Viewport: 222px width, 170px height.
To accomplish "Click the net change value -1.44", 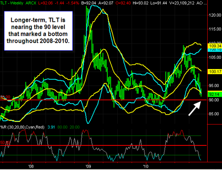I will (x=60, y=3).
